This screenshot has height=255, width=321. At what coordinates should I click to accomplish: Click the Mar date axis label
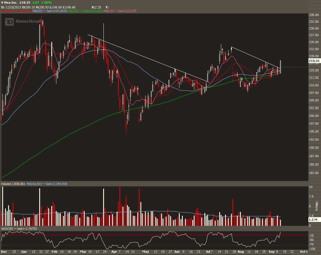point(83,252)
